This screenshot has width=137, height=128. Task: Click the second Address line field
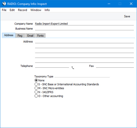click(x=84, y=46)
